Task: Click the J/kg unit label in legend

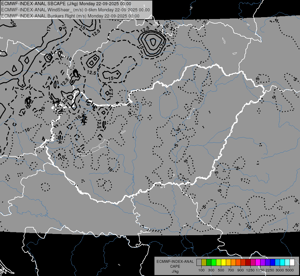Action: (175, 271)
